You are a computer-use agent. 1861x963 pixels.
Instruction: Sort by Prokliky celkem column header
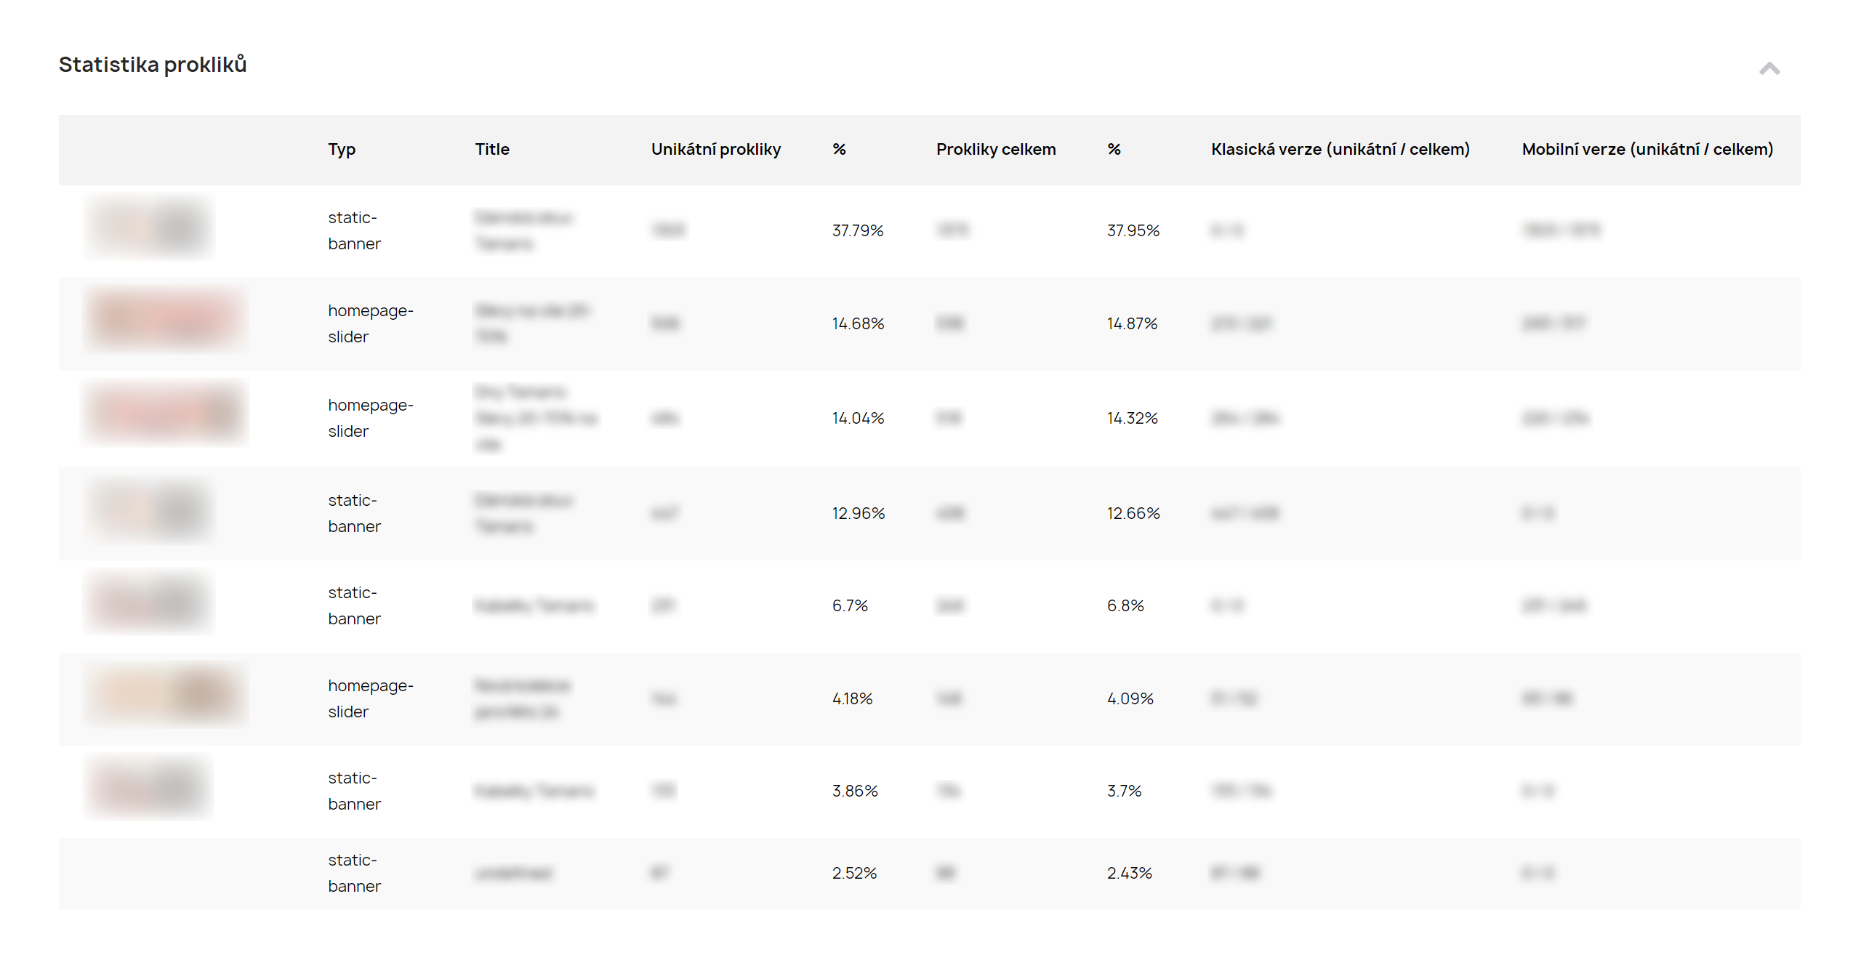(x=996, y=149)
